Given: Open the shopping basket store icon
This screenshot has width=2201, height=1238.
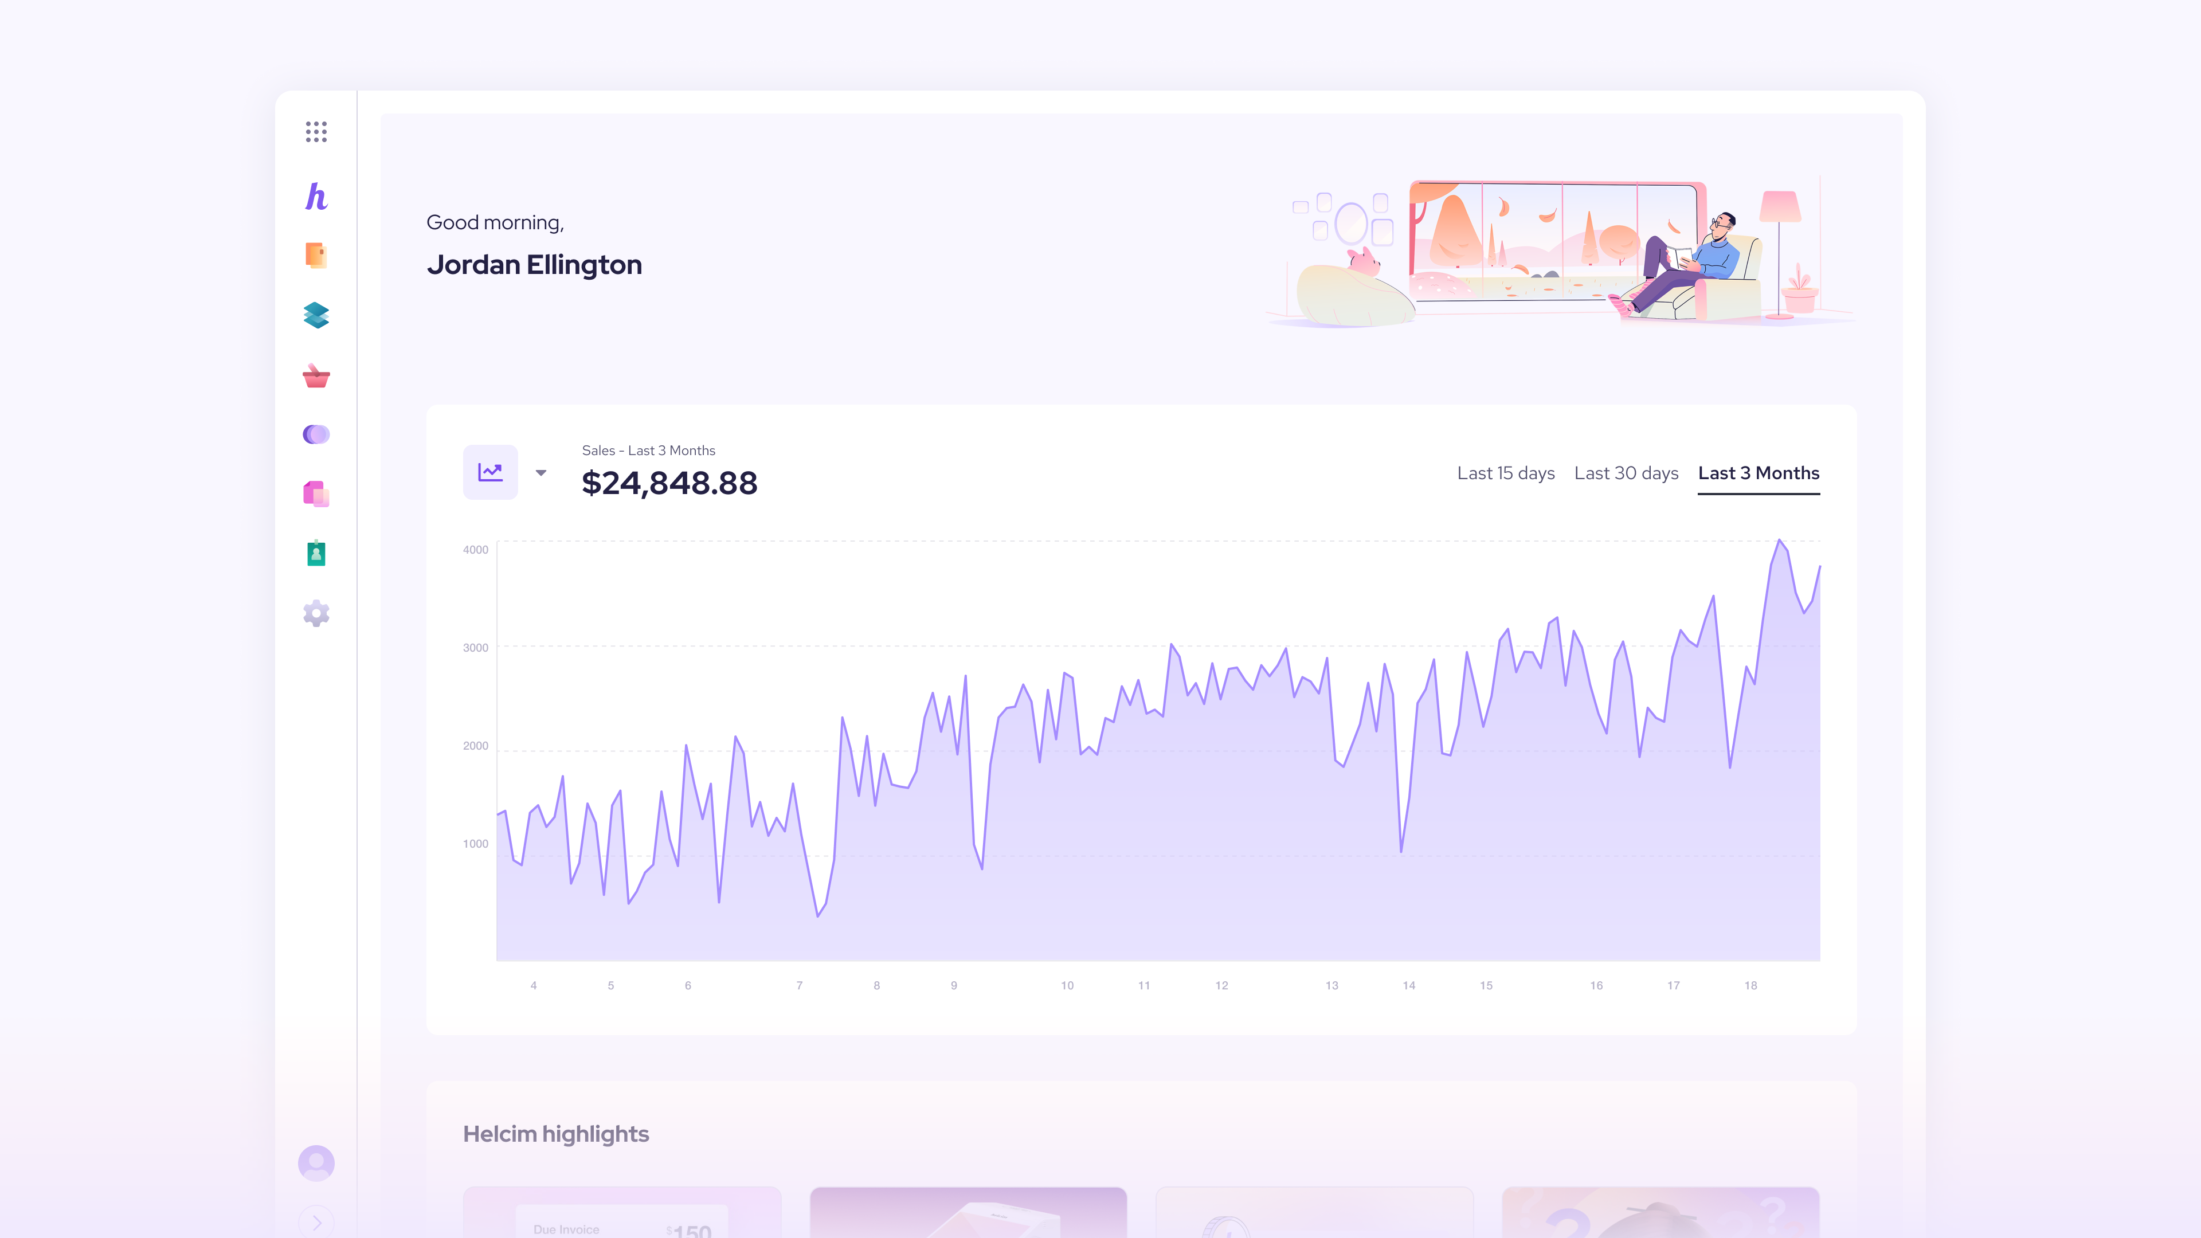Looking at the screenshot, I should point(316,376).
